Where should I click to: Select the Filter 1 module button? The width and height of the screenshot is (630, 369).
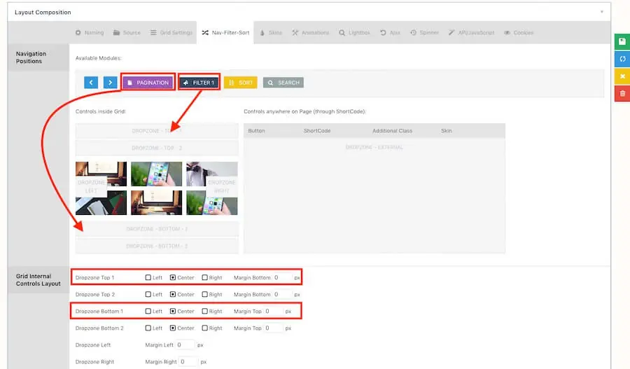click(x=199, y=83)
